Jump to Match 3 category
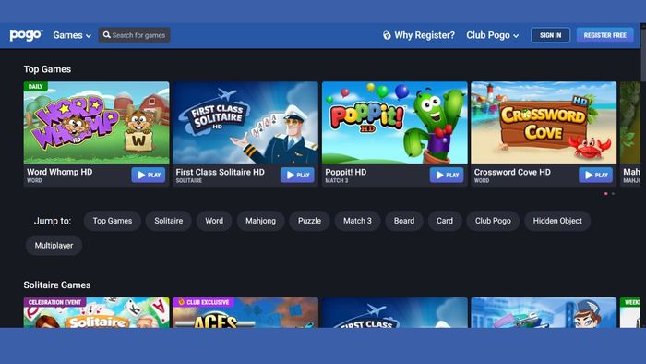This screenshot has width=646, height=364. click(358, 221)
